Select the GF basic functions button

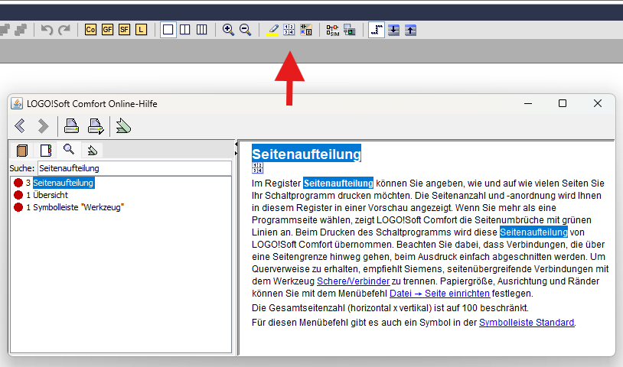[x=107, y=30]
